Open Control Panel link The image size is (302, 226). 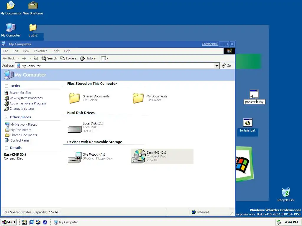[x=17, y=140]
